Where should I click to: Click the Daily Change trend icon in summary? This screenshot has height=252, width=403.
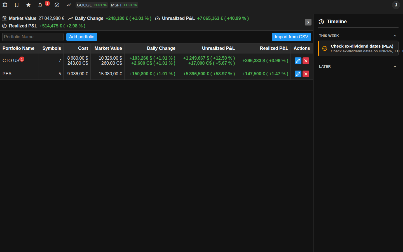click(x=71, y=18)
